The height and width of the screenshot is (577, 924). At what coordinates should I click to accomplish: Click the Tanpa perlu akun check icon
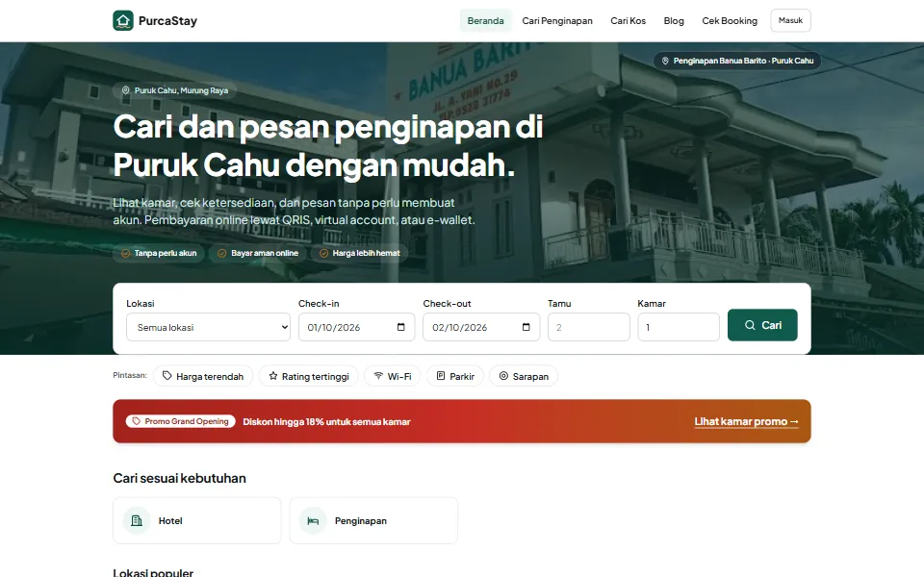(x=125, y=253)
